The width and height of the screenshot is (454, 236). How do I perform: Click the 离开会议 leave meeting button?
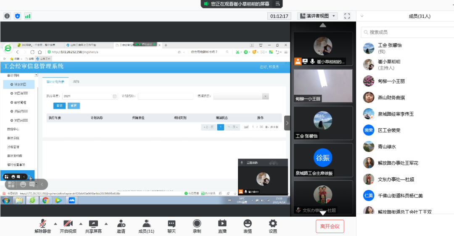(330, 226)
